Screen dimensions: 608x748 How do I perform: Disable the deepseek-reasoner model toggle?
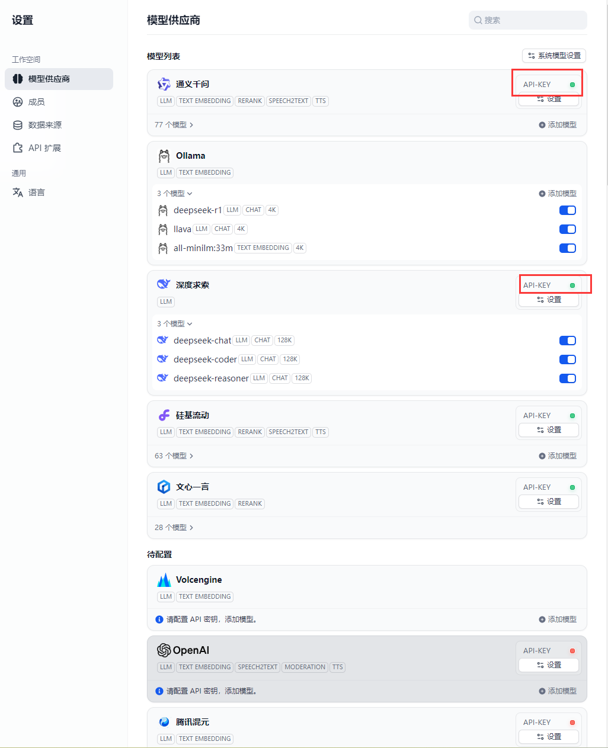pos(568,378)
